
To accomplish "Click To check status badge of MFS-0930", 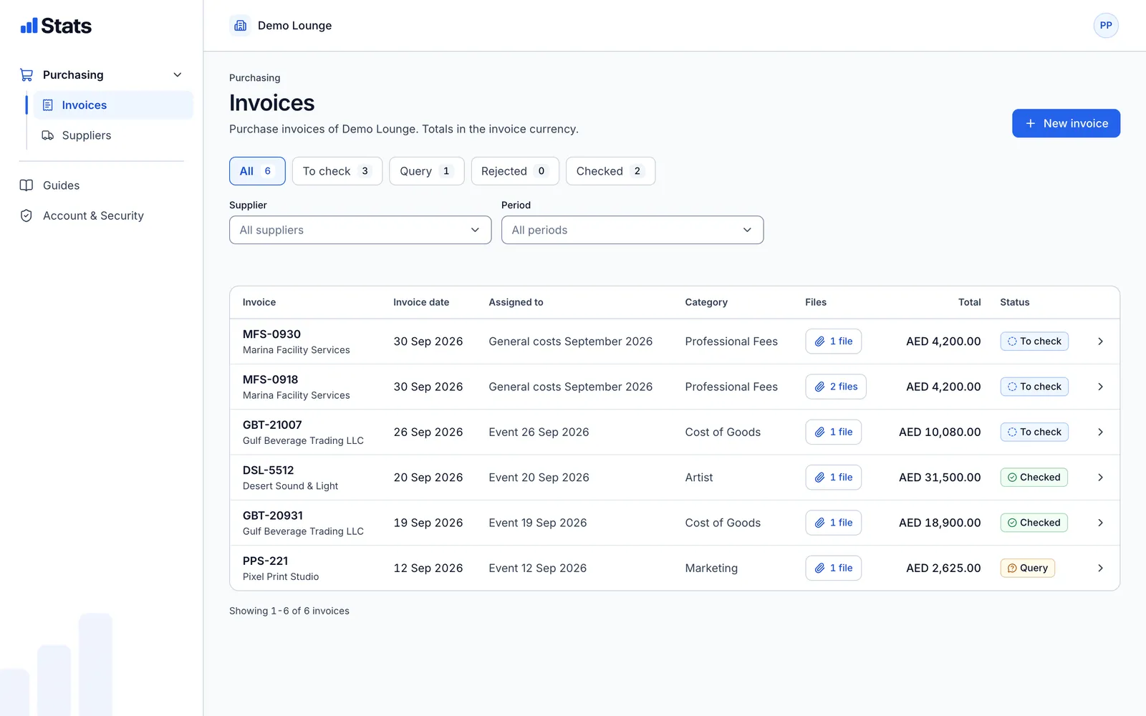I will coord(1034,342).
